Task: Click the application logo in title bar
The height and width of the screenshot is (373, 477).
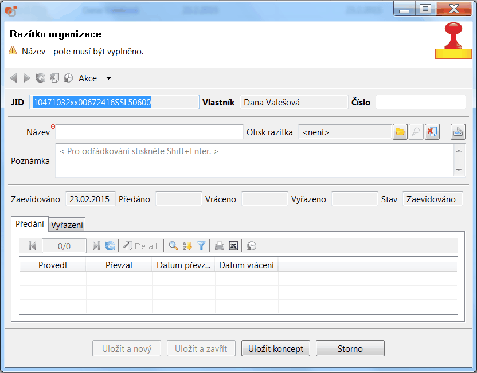Action: point(11,11)
